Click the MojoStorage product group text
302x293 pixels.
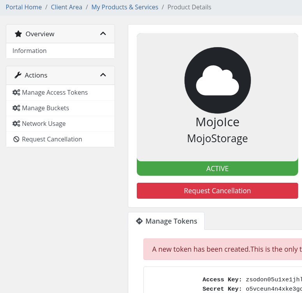point(217,139)
